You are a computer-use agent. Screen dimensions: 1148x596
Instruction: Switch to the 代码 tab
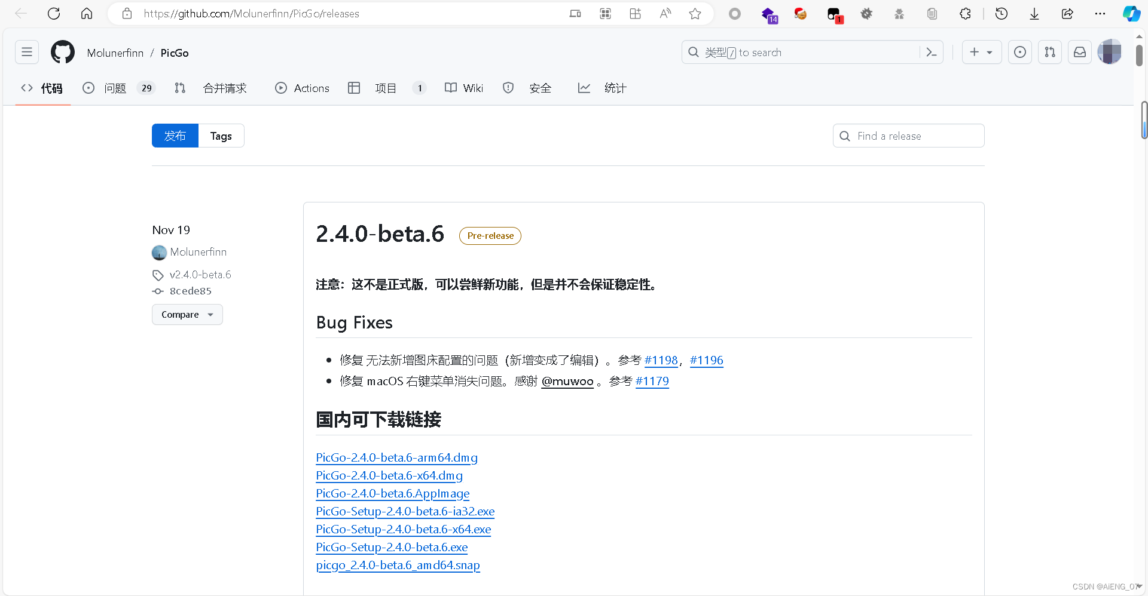click(42, 88)
